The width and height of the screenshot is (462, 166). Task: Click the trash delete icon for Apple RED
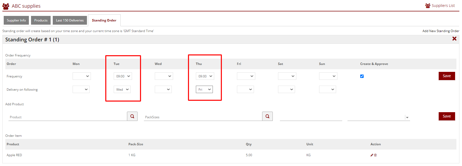[375, 155]
